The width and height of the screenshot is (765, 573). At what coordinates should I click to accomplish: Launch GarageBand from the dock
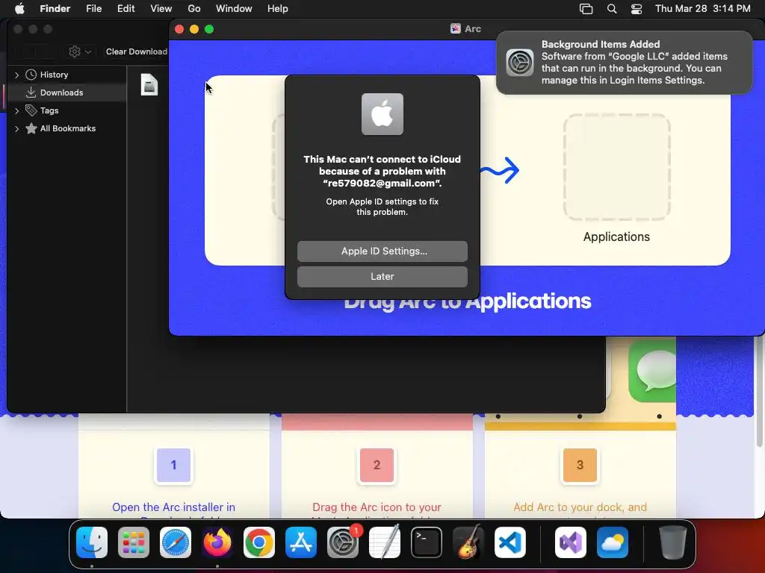[x=468, y=542]
